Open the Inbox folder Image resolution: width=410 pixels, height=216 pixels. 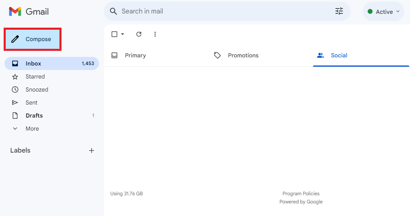(52, 63)
